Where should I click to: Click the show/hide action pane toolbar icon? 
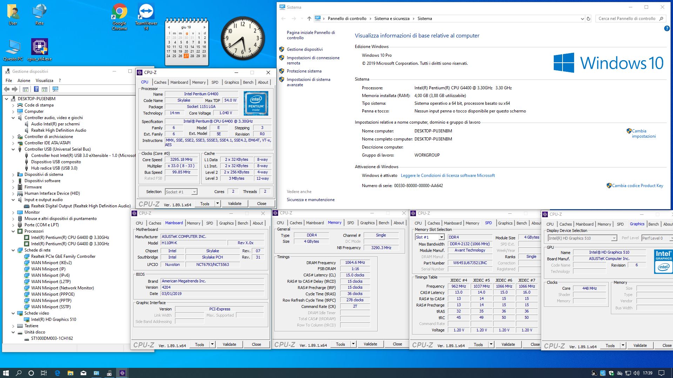(45, 89)
